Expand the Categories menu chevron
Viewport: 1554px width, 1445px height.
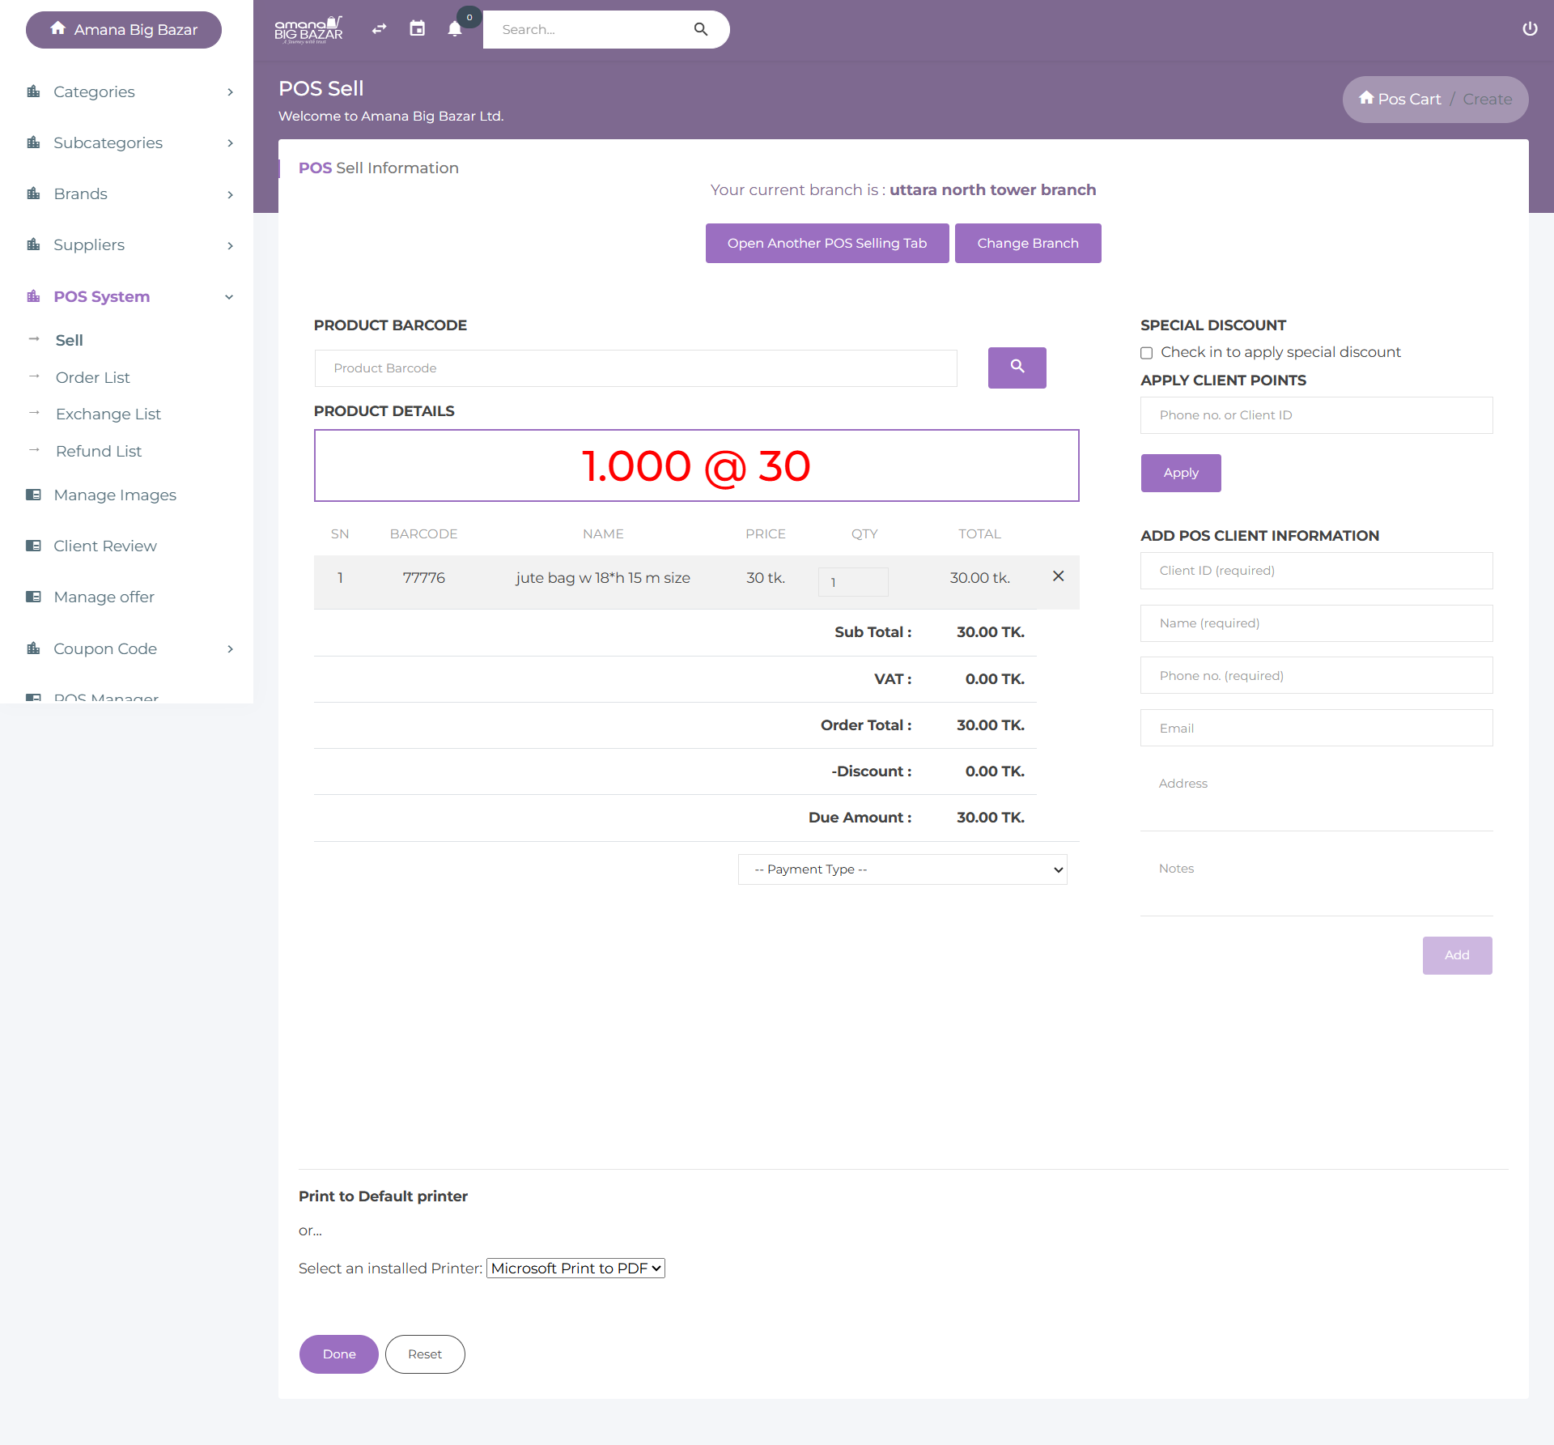pyautogui.click(x=230, y=92)
